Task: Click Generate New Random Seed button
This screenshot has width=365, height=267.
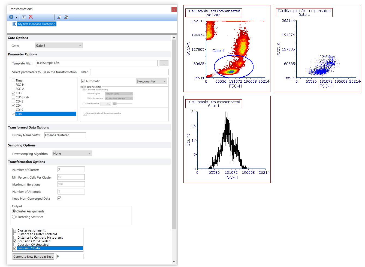Action: pyautogui.click(x=34, y=257)
